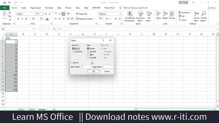The width and height of the screenshot is (219, 123).
Task: Click the Stop value input field
Action: (108, 67)
